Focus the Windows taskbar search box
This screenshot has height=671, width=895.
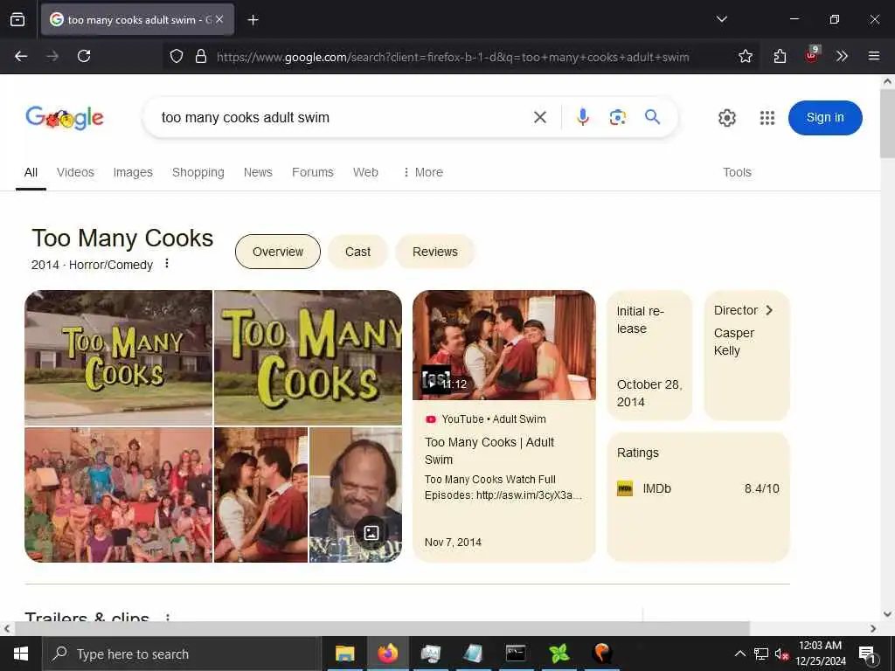click(x=180, y=654)
